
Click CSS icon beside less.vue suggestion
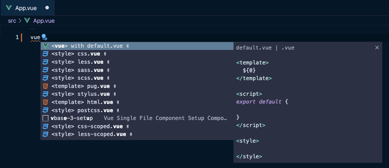coord(45,62)
